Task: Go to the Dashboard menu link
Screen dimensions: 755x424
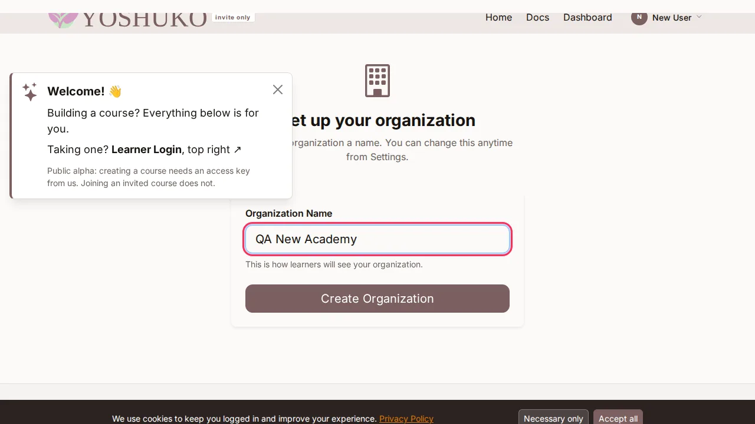Action: click(587, 18)
